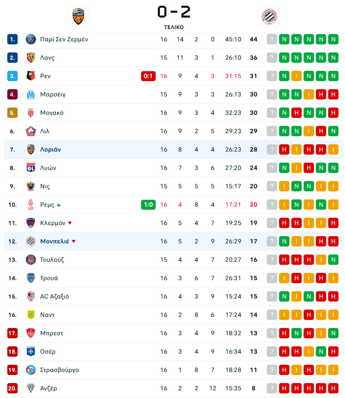Click the Strasbourg club logo
Image resolution: width=345 pixels, height=398 pixels.
point(31,370)
